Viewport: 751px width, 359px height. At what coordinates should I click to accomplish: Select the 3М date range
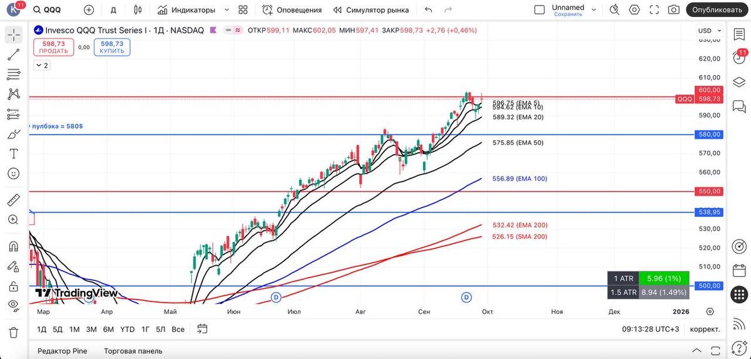coord(91,329)
